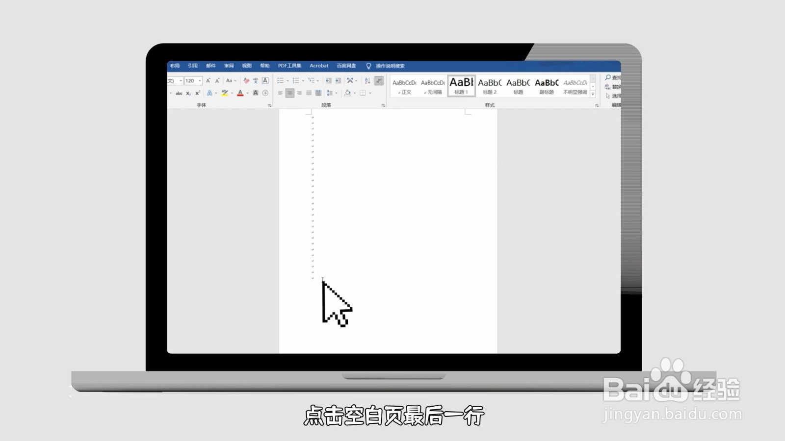This screenshot has height=441, width=785.
Task: Open font size 120 dropdown
Action: pos(200,81)
